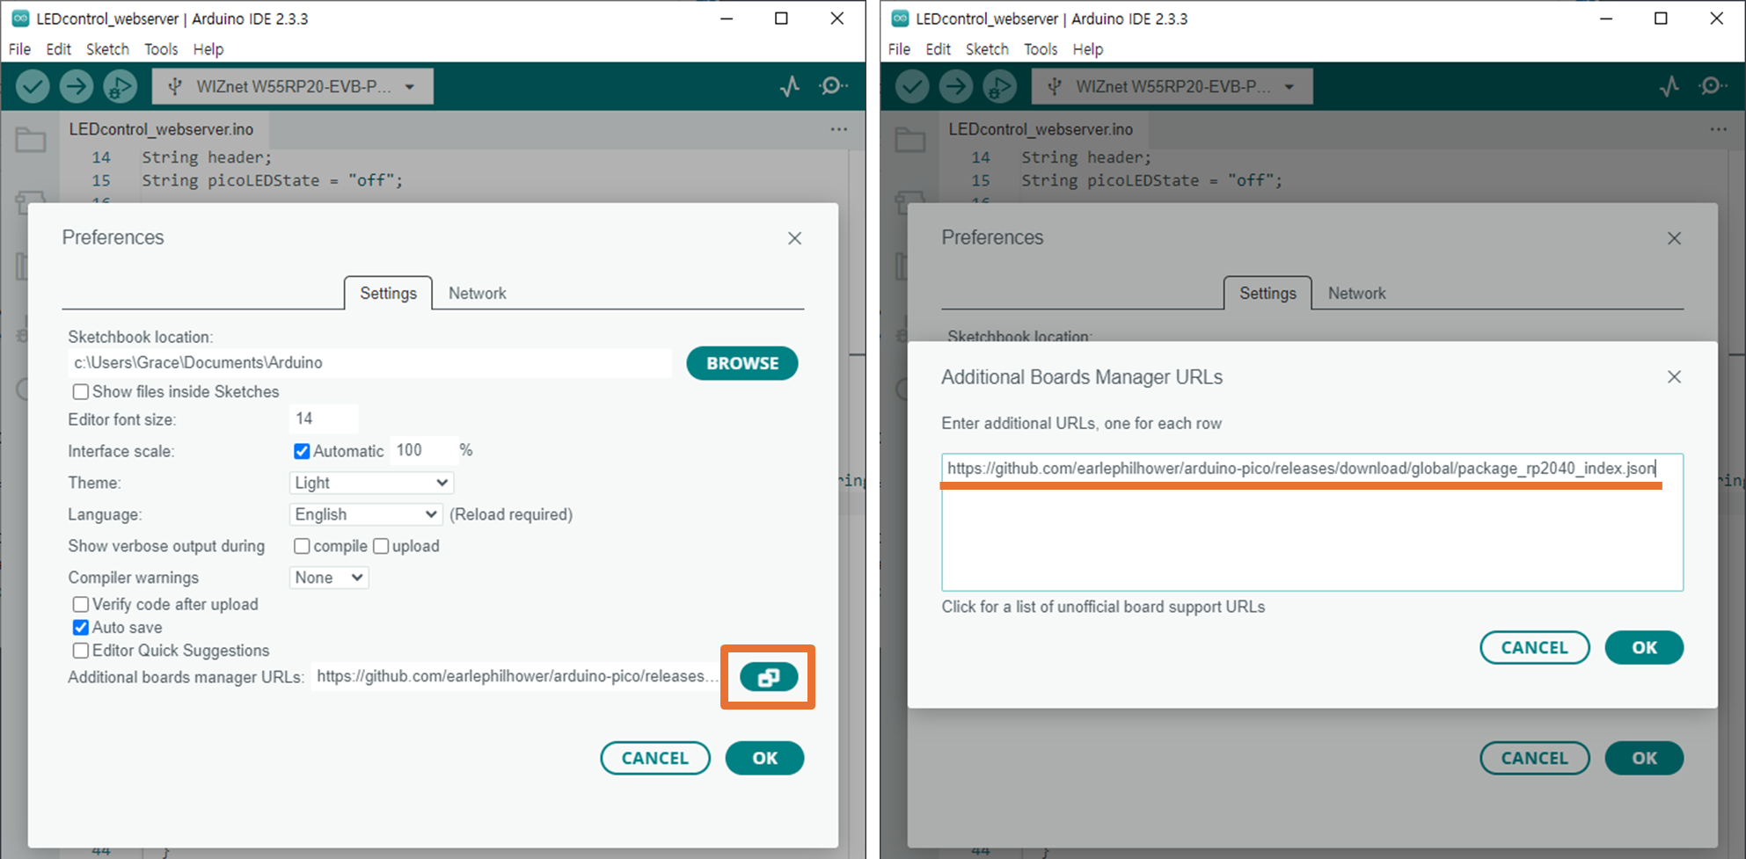Switch to Network tab in right Preferences

[1357, 294]
